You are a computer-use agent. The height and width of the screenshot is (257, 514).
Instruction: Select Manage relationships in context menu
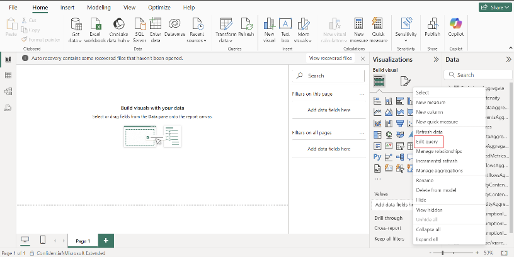pyautogui.click(x=438, y=151)
